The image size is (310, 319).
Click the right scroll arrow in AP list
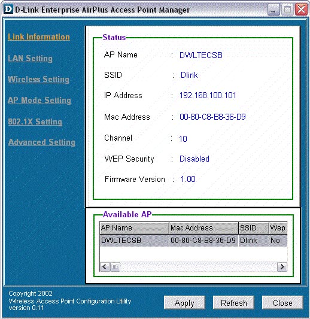(282, 266)
